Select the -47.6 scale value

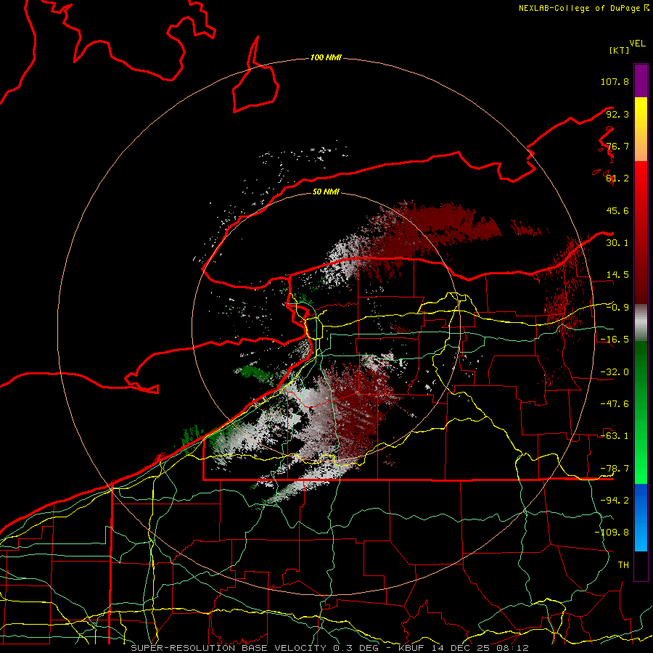[x=615, y=404]
